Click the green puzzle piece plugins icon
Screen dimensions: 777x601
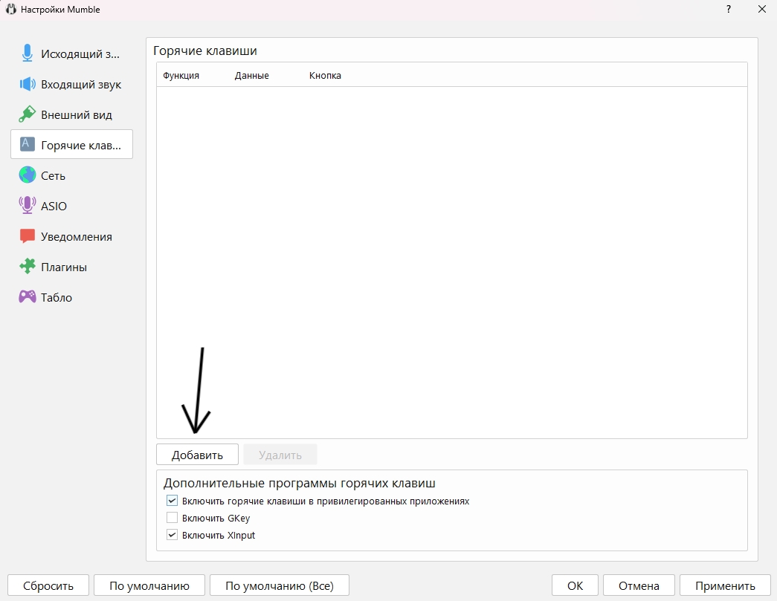tap(28, 267)
